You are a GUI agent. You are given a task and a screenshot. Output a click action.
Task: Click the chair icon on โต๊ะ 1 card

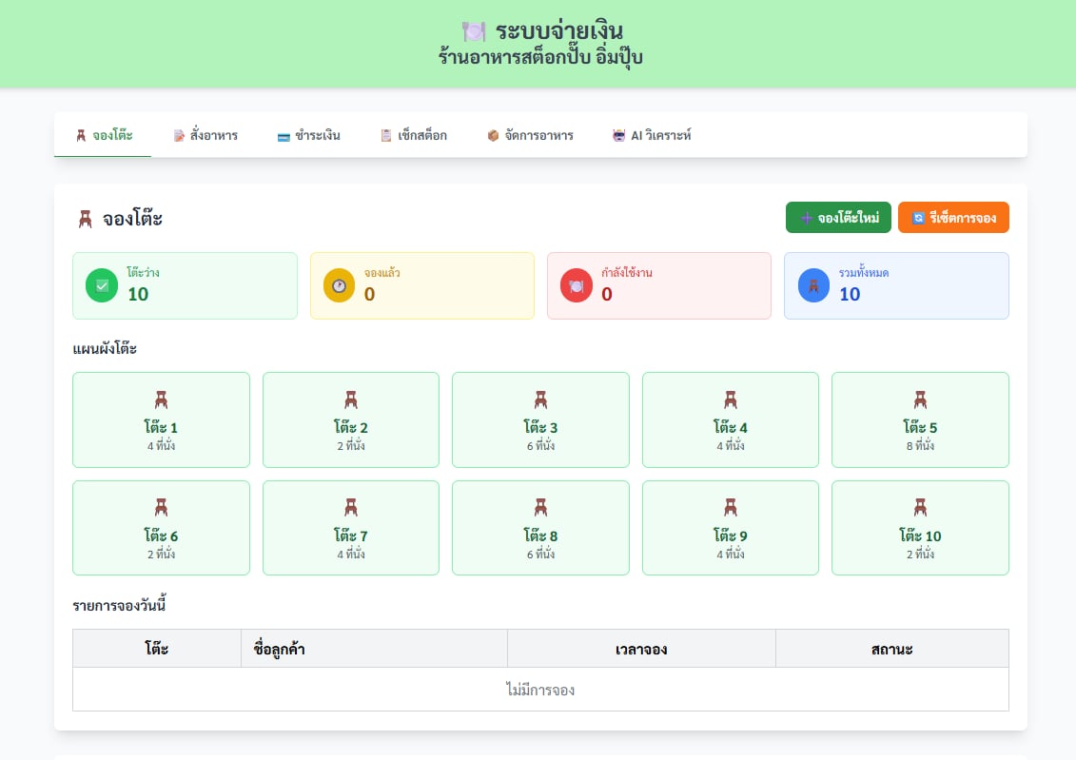pyautogui.click(x=161, y=400)
